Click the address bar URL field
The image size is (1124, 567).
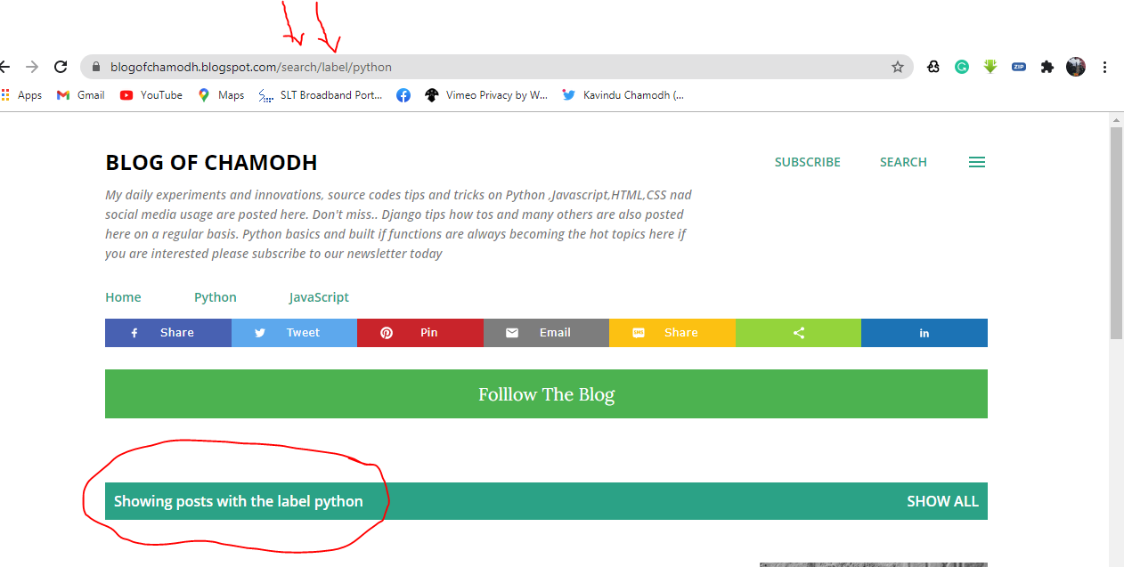coord(497,67)
